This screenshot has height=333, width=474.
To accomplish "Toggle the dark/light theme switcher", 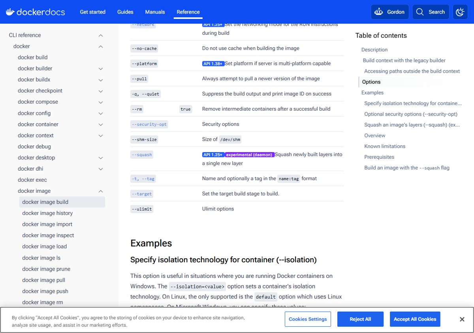I will click(x=460, y=12).
